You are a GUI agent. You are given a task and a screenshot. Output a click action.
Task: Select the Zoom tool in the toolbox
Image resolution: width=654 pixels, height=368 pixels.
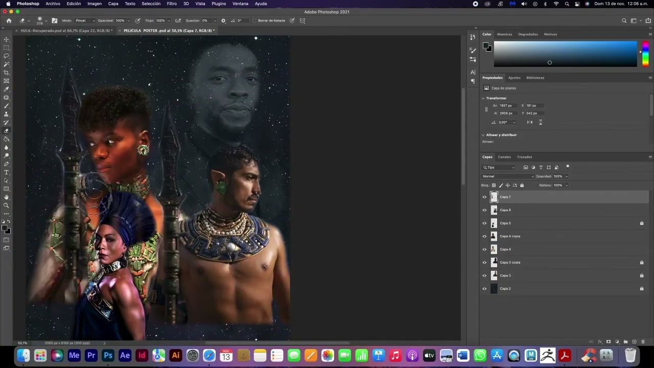(7, 205)
